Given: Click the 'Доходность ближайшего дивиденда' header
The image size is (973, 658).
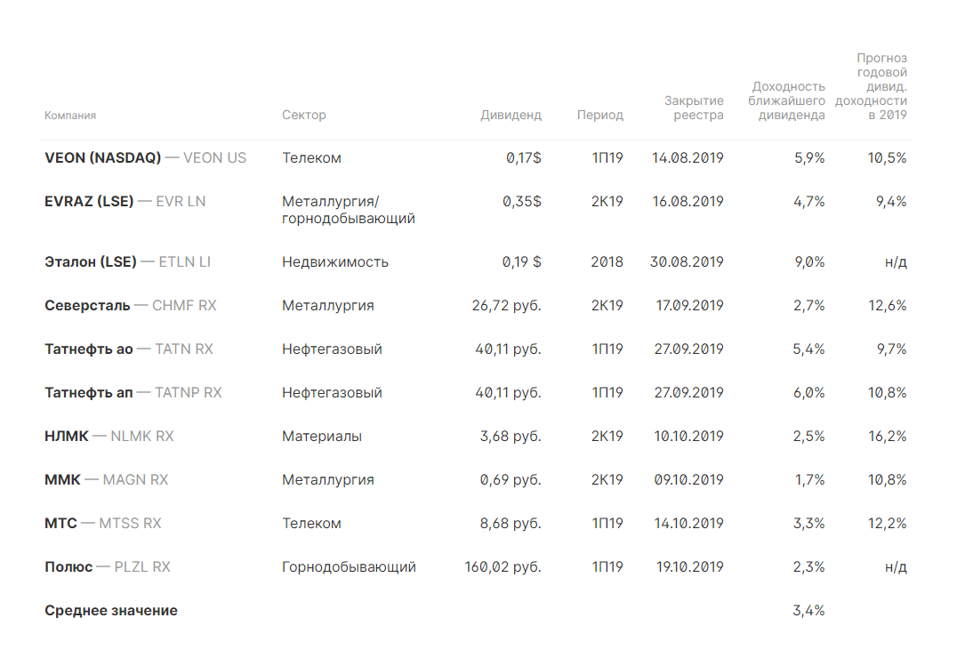Looking at the screenshot, I should tap(786, 100).
